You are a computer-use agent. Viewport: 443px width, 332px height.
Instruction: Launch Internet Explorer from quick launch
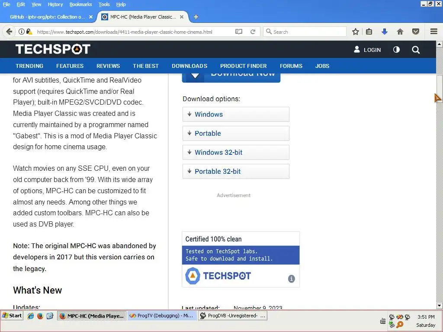31,316
